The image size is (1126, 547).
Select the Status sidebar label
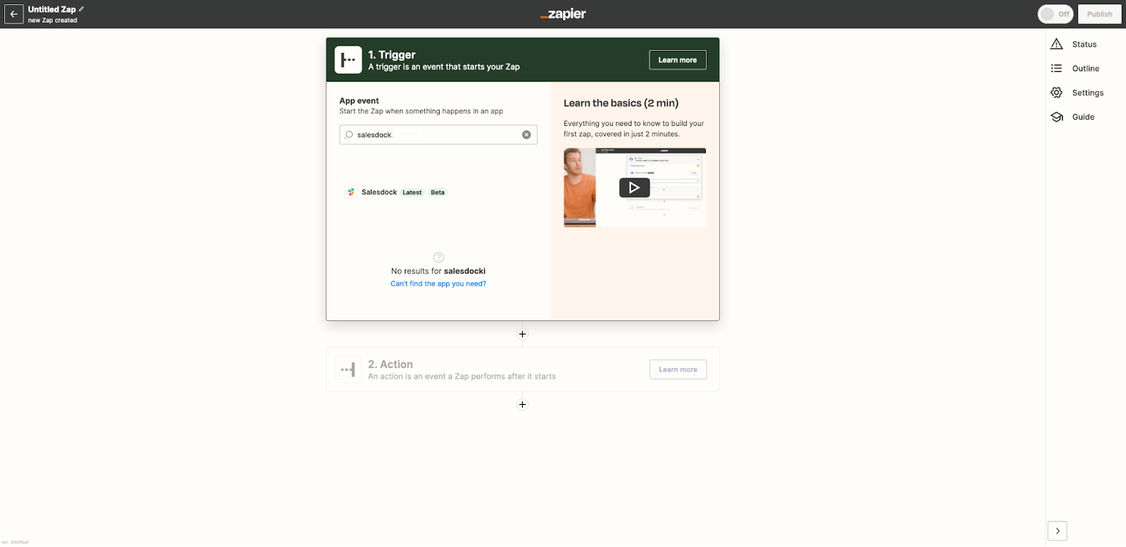1084,44
